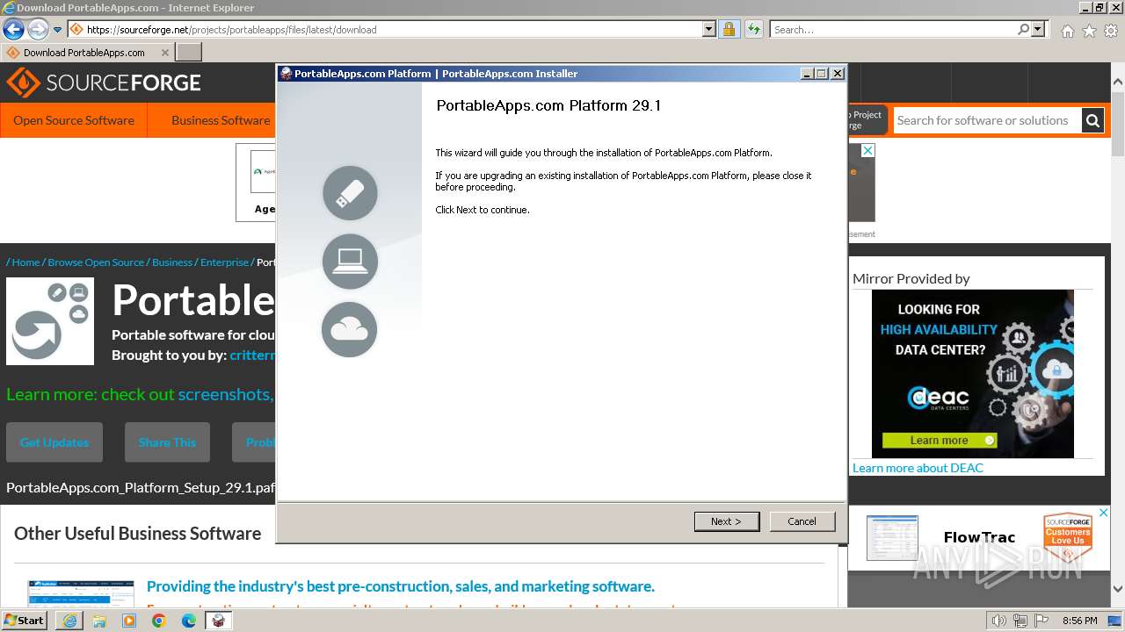
Task: Open Enterprise breadcrumb link
Action: pyautogui.click(x=224, y=262)
